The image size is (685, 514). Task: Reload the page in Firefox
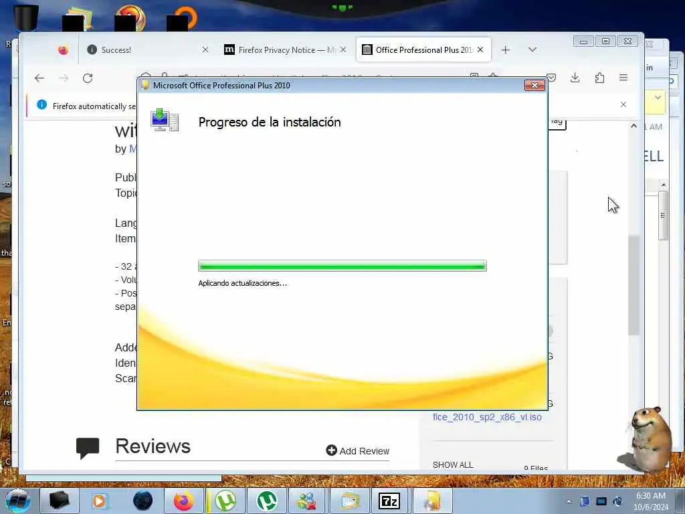tap(88, 78)
